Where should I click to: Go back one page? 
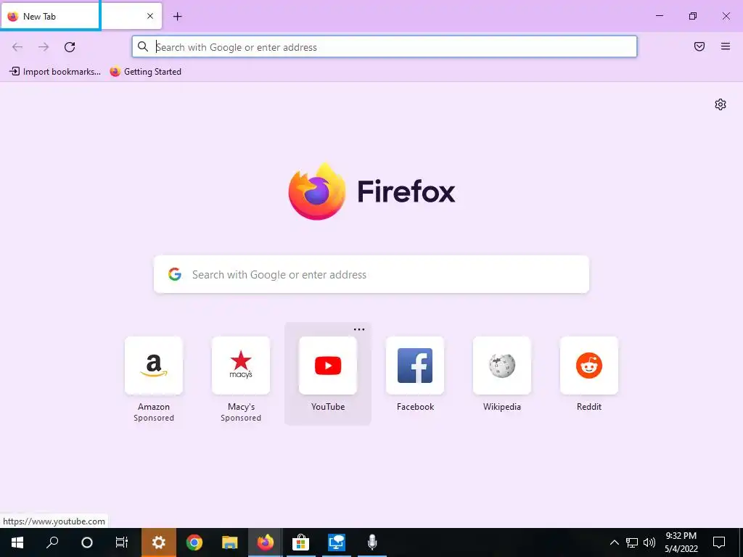pos(17,47)
